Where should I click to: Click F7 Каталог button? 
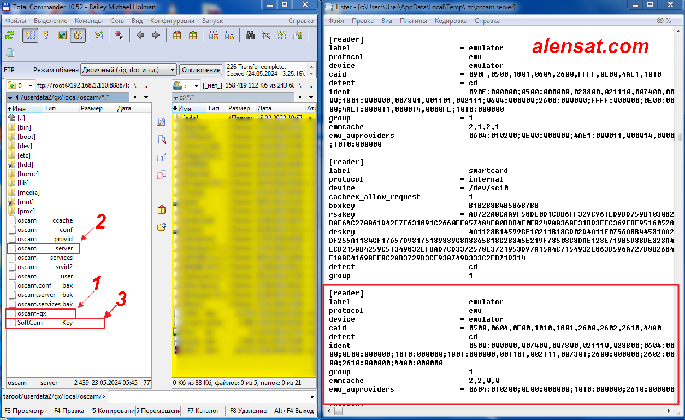click(203, 411)
